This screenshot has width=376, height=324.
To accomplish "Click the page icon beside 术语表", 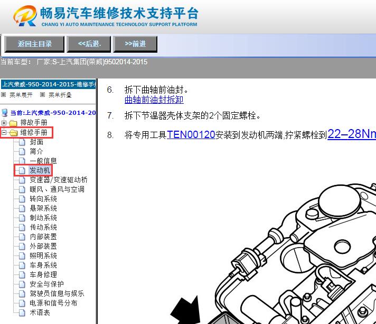I will [x=22, y=313].
